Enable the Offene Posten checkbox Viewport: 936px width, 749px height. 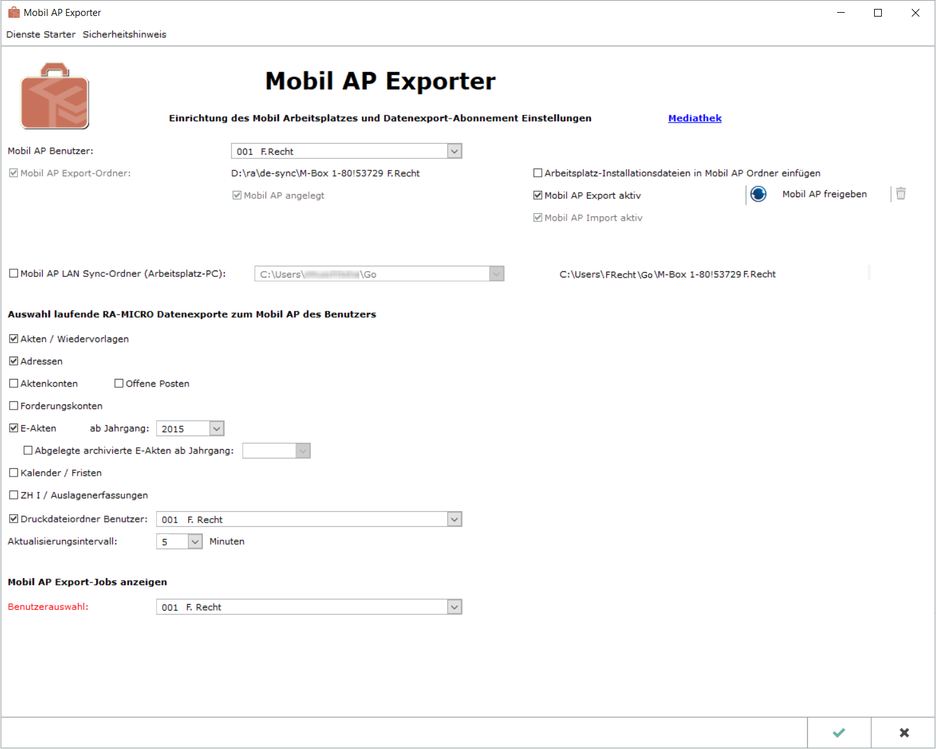(119, 383)
